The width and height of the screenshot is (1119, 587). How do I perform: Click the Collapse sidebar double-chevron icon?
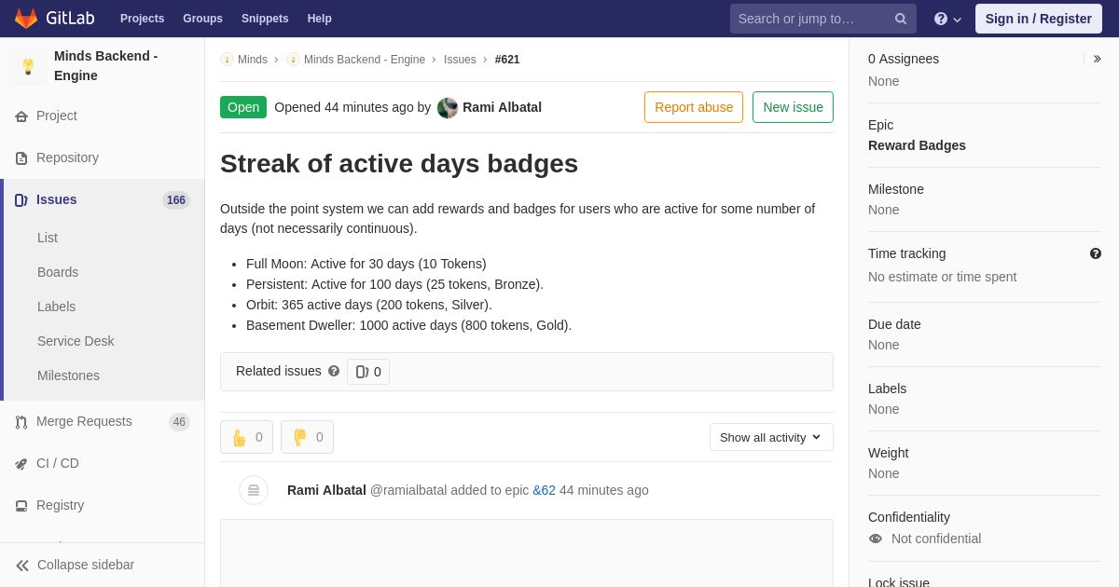pyautogui.click(x=22, y=566)
